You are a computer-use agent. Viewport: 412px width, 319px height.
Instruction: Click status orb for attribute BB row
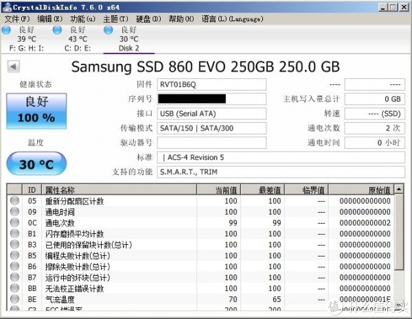[x=14, y=288]
